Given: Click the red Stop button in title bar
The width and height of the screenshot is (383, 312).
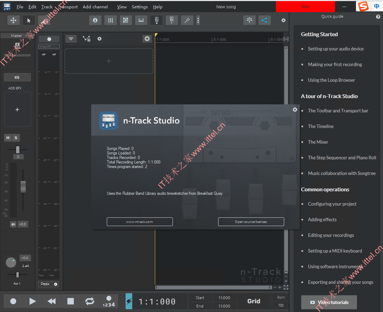Looking at the screenshot, I should click(305, 7).
